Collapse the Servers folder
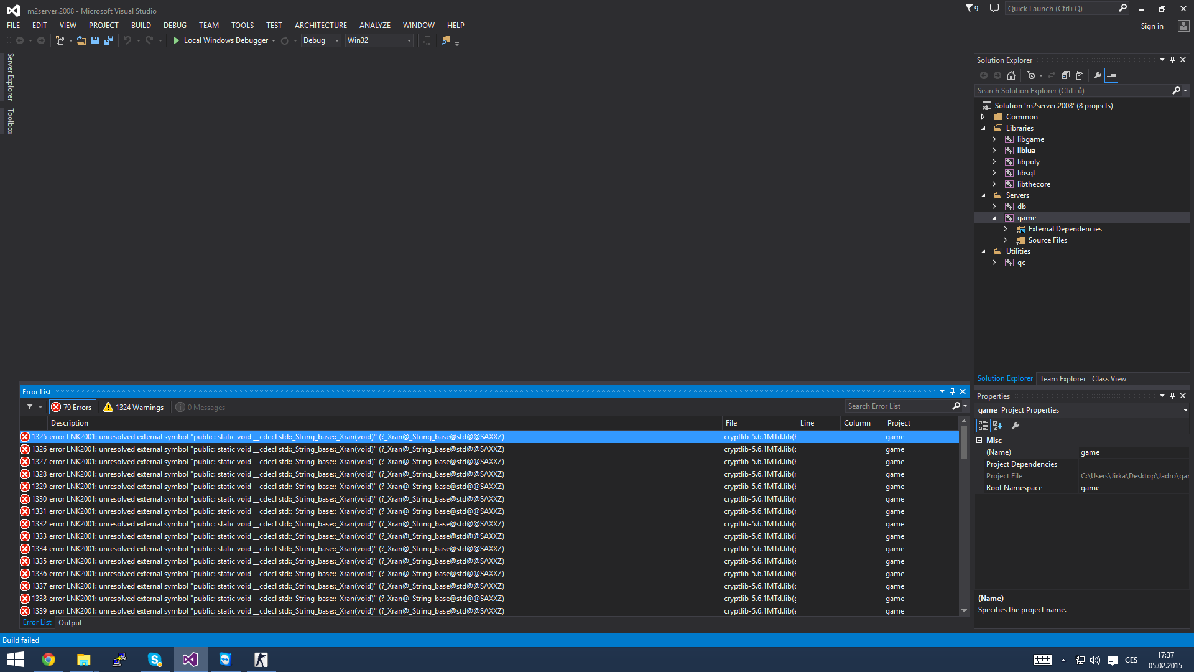The height and width of the screenshot is (672, 1194). point(983,195)
